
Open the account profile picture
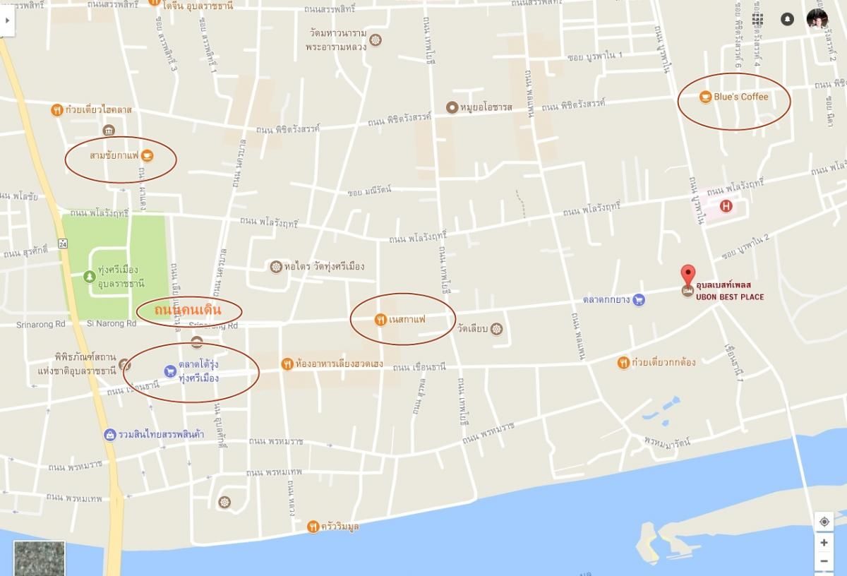click(x=817, y=19)
